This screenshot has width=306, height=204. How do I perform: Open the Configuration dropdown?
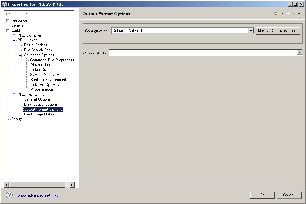pos(251,31)
